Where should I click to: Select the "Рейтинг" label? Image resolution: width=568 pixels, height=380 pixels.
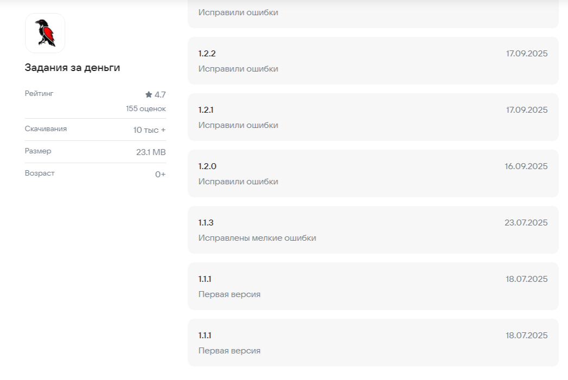(x=39, y=94)
